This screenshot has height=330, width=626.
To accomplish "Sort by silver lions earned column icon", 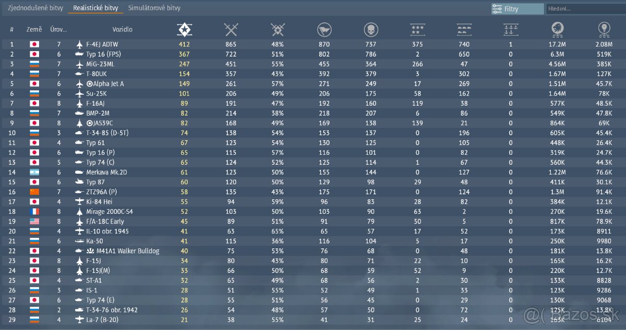I will 557,30.
